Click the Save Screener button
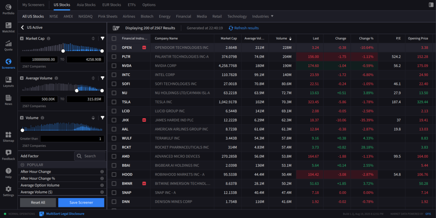Image resolution: width=436 pixels, height=218 pixels. coord(81,203)
